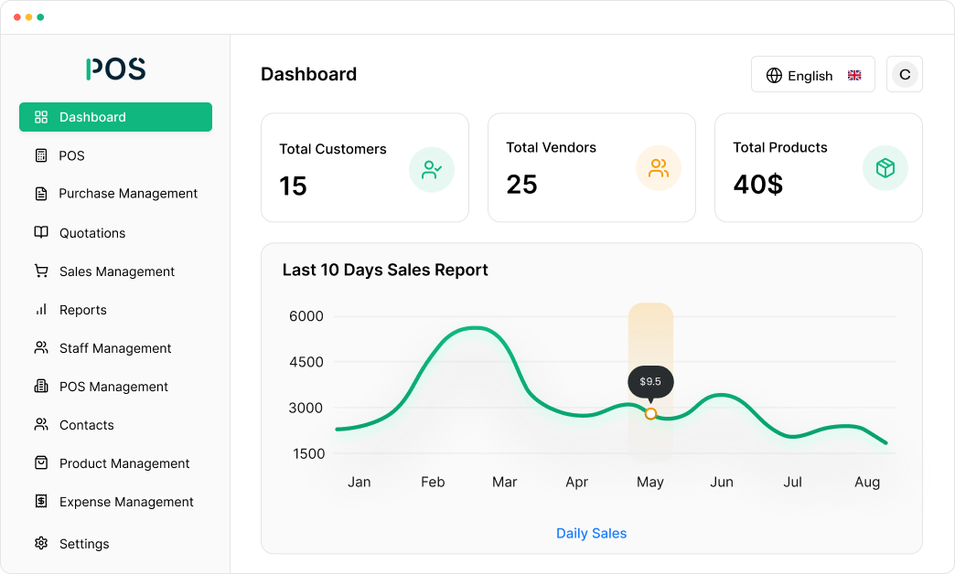
Task: Click the Expense Management dollar icon
Action: click(x=41, y=501)
